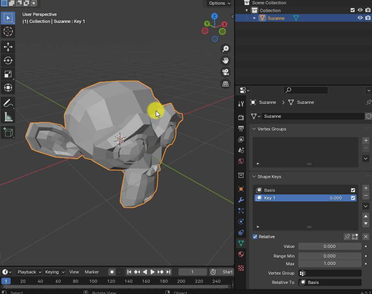This screenshot has height=294, width=372.
Task: Toggle the Key 1 shape key checkbox
Action: pos(353,198)
